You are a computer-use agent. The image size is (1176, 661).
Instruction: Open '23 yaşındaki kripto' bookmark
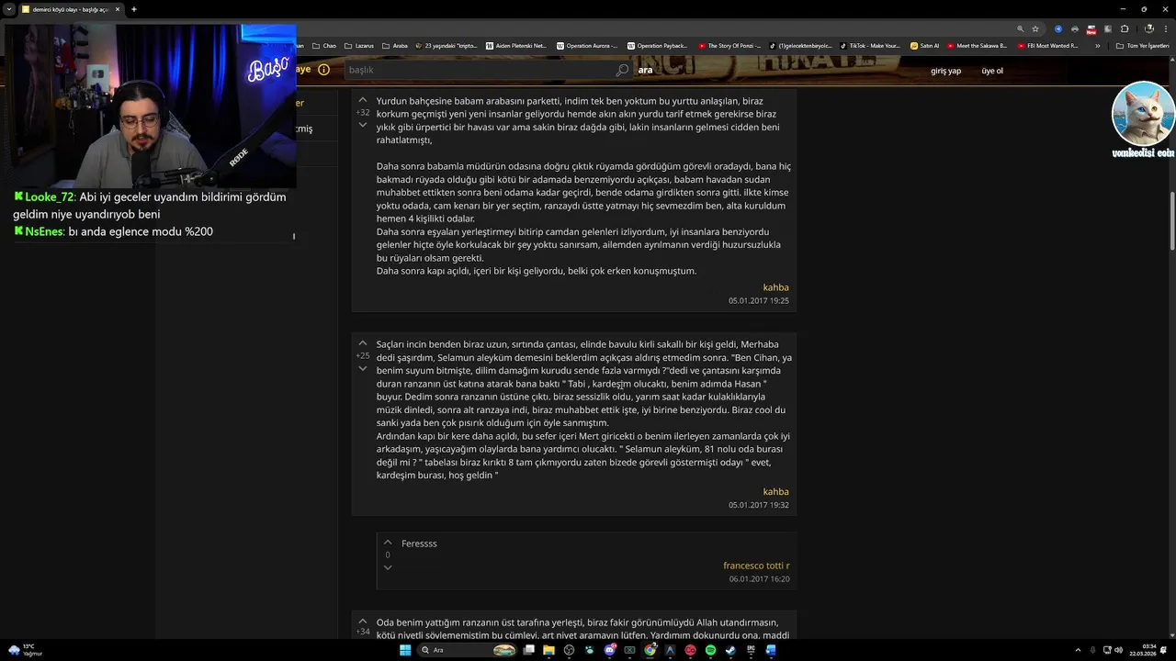[x=447, y=45]
